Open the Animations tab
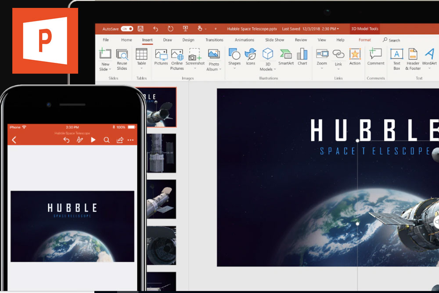Screen dimensions: 439x293 coord(245,40)
